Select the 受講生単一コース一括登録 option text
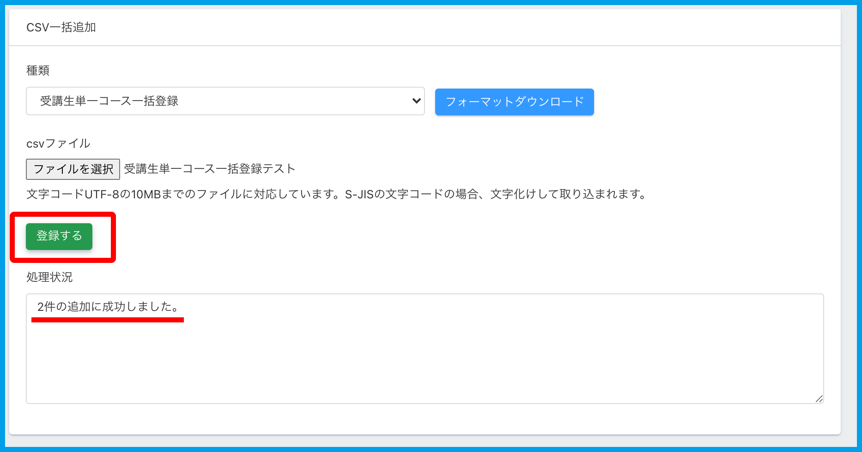The image size is (862, 452). point(109,101)
